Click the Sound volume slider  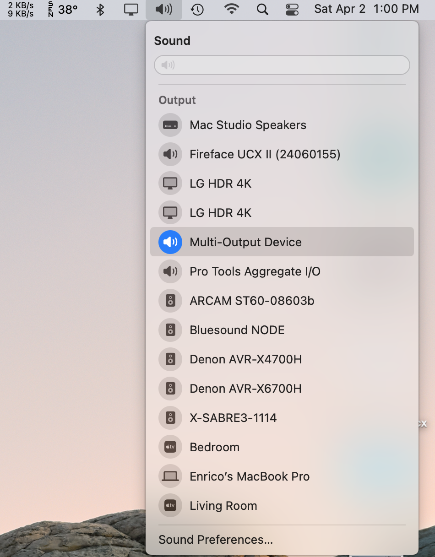282,65
